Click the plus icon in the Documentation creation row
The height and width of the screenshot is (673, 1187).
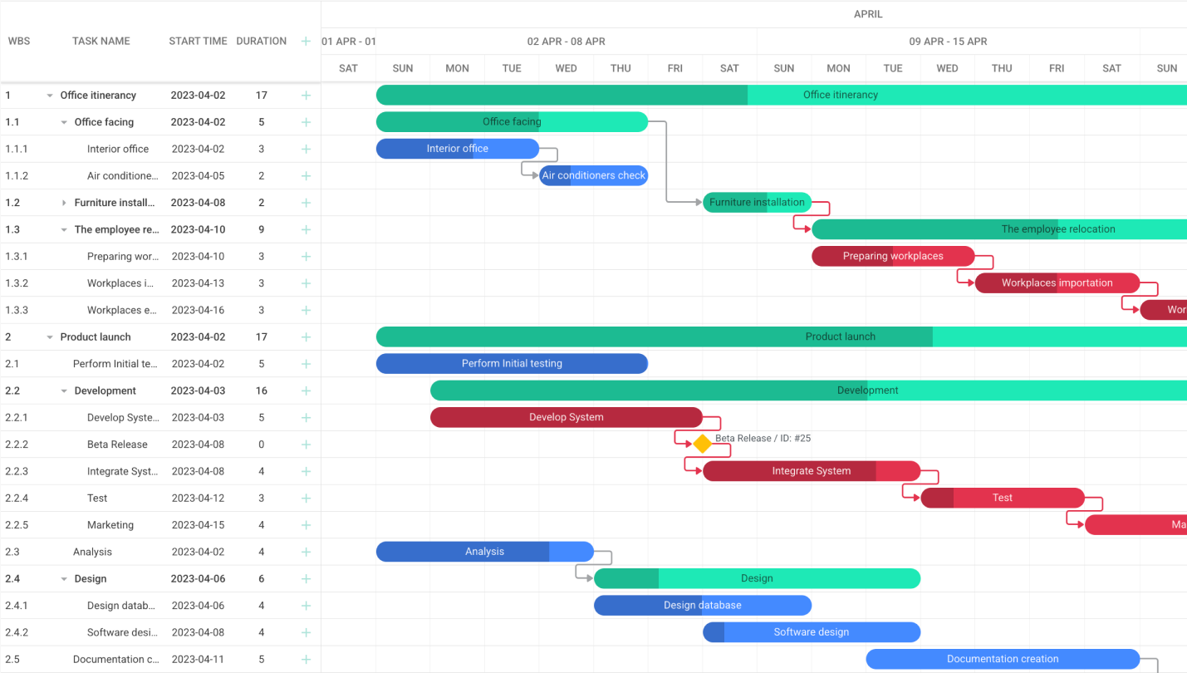[x=306, y=660]
